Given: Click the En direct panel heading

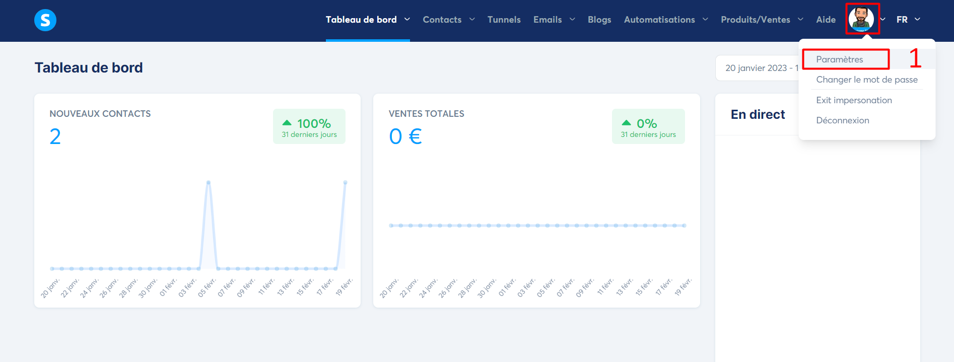Looking at the screenshot, I should pyautogui.click(x=758, y=114).
